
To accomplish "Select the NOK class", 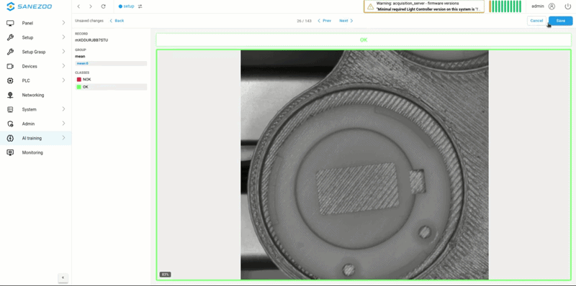I will (x=111, y=79).
